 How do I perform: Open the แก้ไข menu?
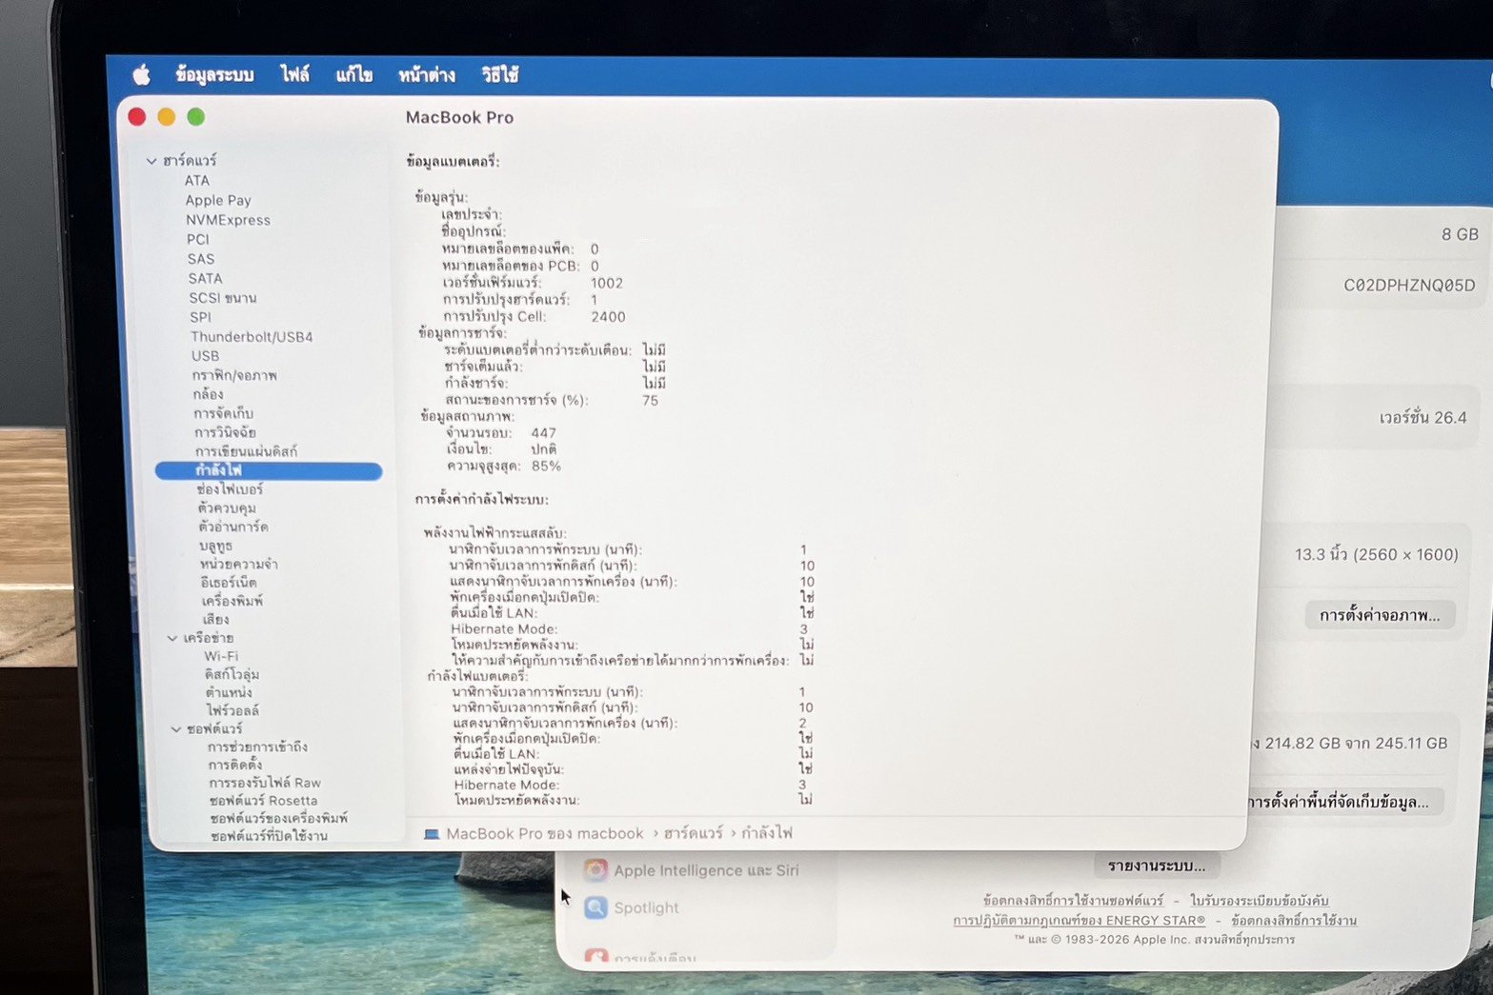tap(353, 74)
